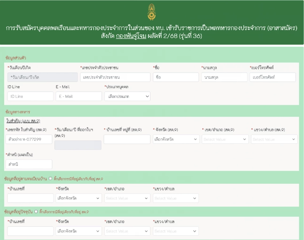This screenshot has width=304, height=240.
Task: Click the ID Line input field
Action: [30, 96]
